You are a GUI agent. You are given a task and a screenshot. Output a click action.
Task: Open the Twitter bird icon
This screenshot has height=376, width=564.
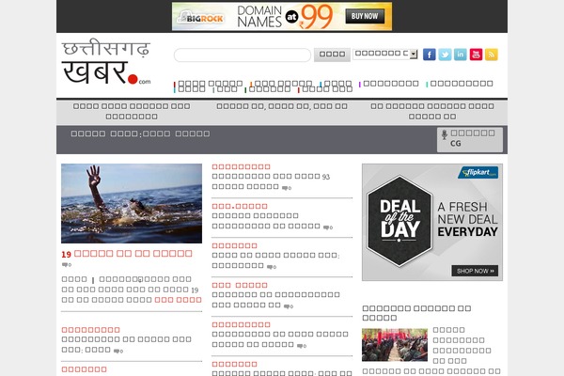(x=445, y=55)
